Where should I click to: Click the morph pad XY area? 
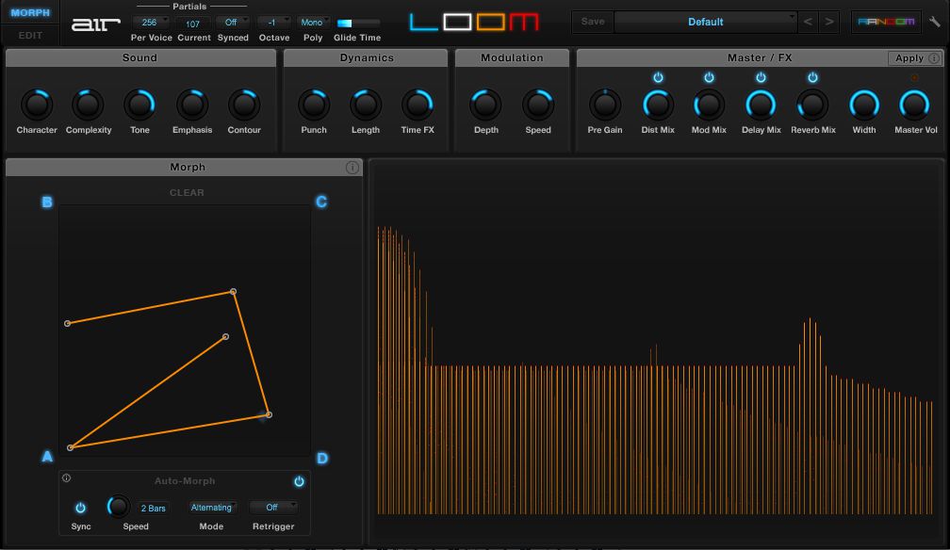coord(185,331)
